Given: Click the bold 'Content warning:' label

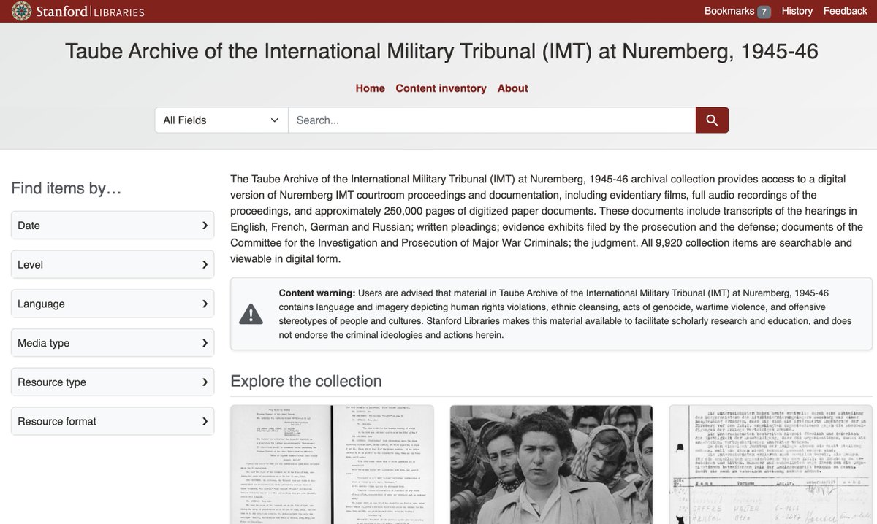Looking at the screenshot, I should pyautogui.click(x=317, y=293).
